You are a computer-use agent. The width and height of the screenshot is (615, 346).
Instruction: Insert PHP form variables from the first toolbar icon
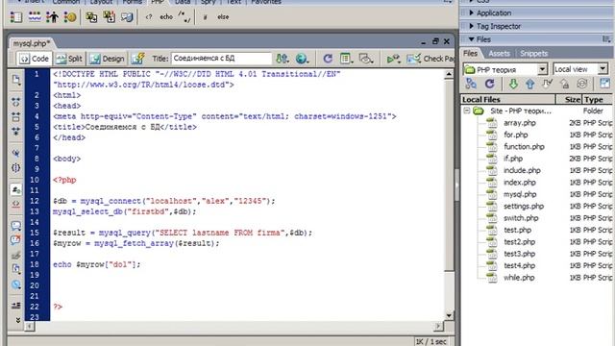point(16,17)
